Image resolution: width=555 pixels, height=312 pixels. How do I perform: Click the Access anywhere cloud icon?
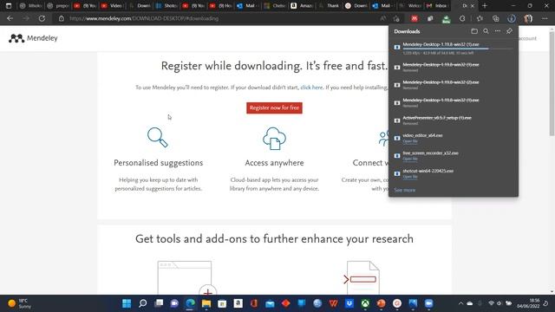[x=274, y=139]
